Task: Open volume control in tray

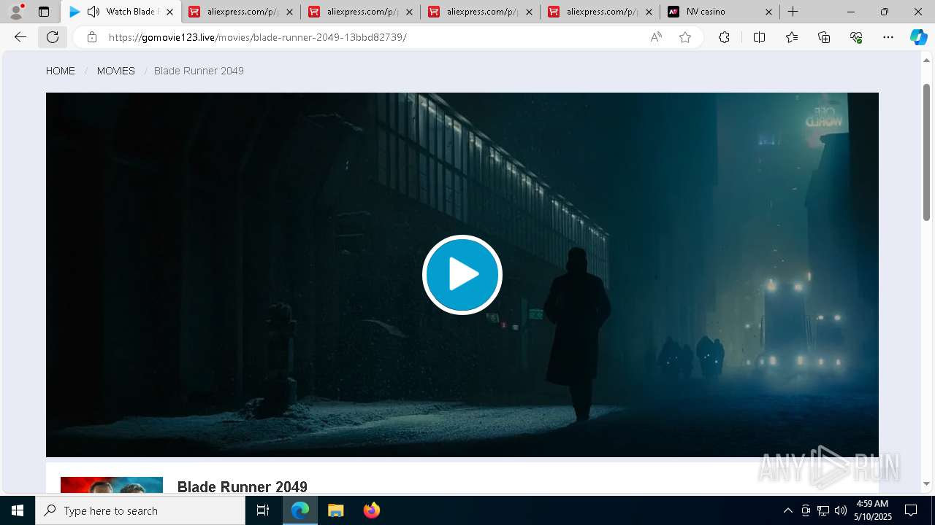Action: tap(841, 510)
